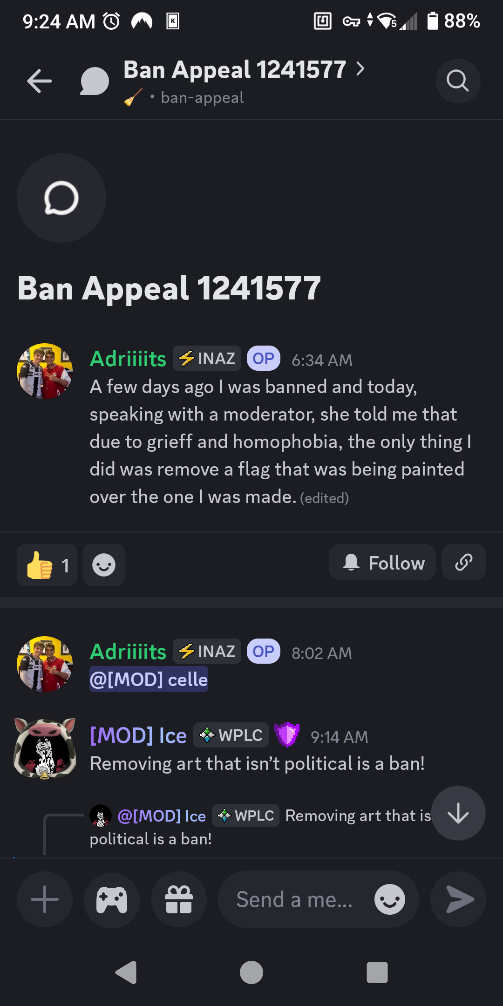Open the plus attachment menu
This screenshot has height=1006, width=503.
click(45, 899)
